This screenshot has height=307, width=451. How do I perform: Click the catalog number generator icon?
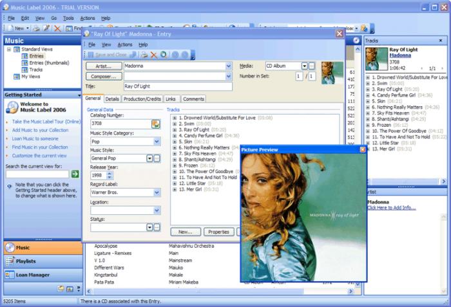156,124
